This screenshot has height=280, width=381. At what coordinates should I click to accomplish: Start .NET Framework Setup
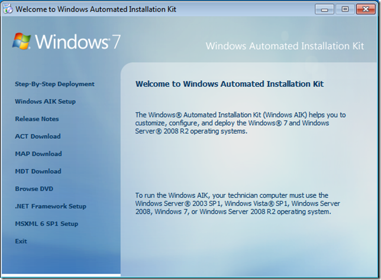point(50,206)
